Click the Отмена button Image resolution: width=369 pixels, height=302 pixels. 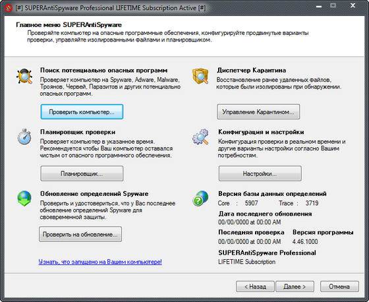[339, 286]
